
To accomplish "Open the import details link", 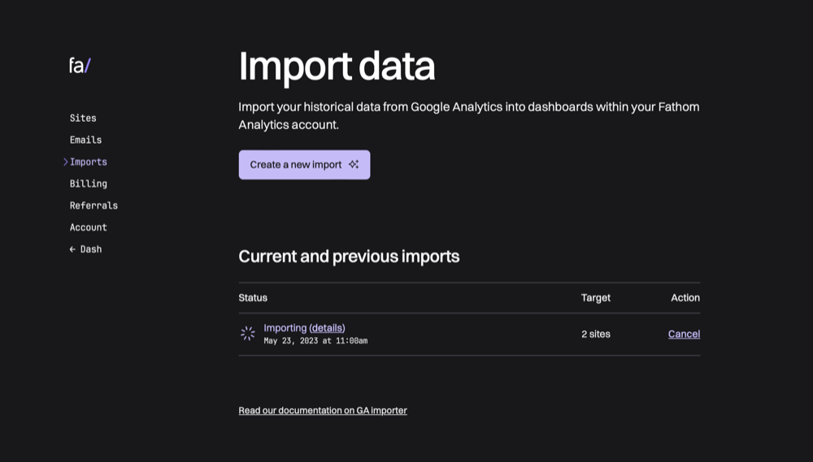I will pos(327,328).
